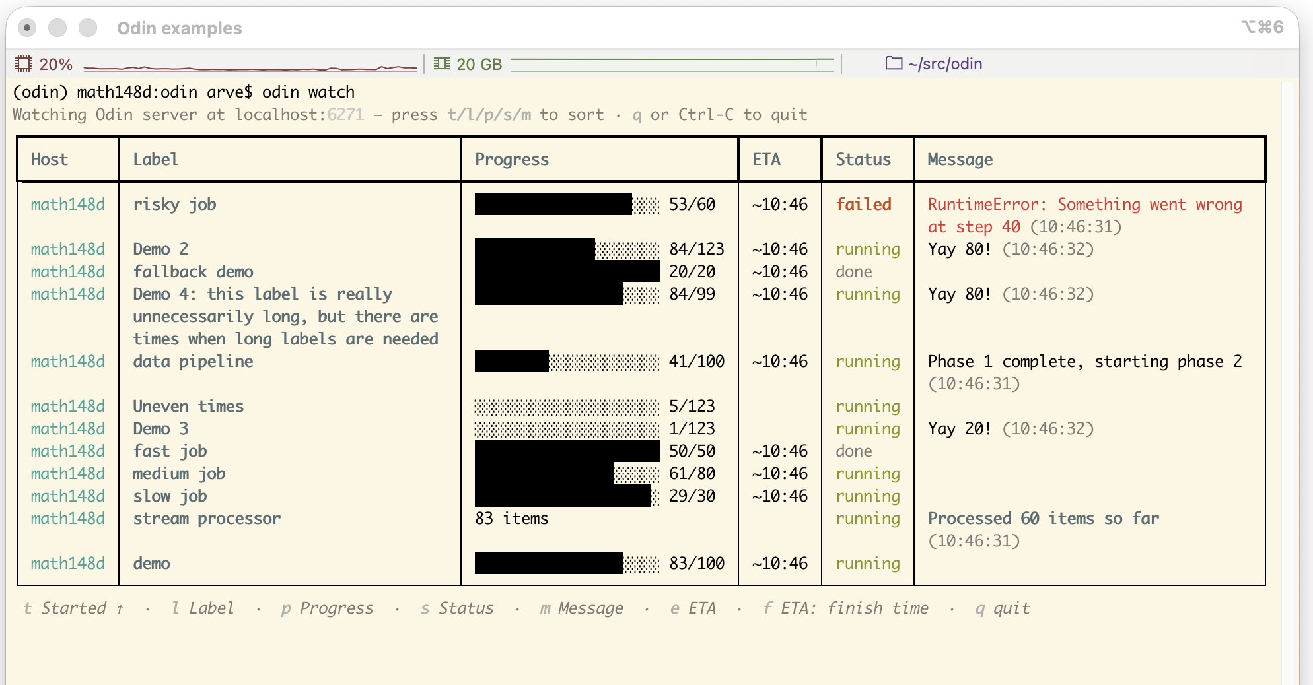The height and width of the screenshot is (685, 1313).
Task: Click the 's Status' sort option
Action: click(457, 608)
